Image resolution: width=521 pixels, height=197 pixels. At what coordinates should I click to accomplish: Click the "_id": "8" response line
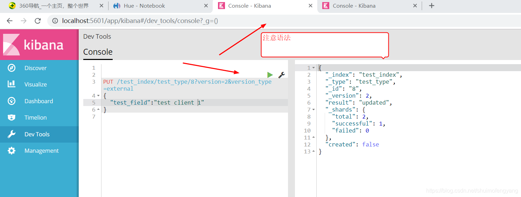click(x=343, y=89)
